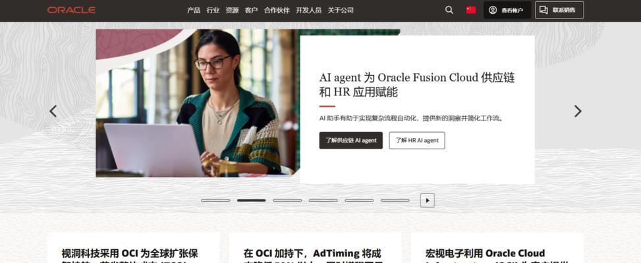Open the 产品 menu
This screenshot has height=263, width=641.
tap(194, 11)
